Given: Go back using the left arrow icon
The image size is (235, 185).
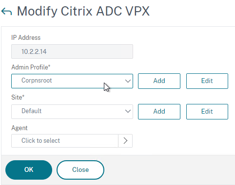Looking at the screenshot, I should (6, 12).
